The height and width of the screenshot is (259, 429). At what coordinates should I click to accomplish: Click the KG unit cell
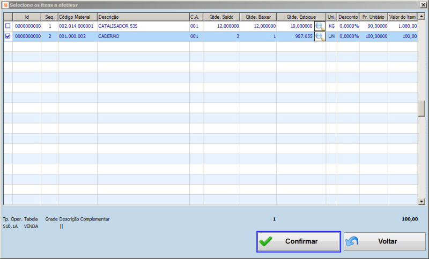pos(331,26)
